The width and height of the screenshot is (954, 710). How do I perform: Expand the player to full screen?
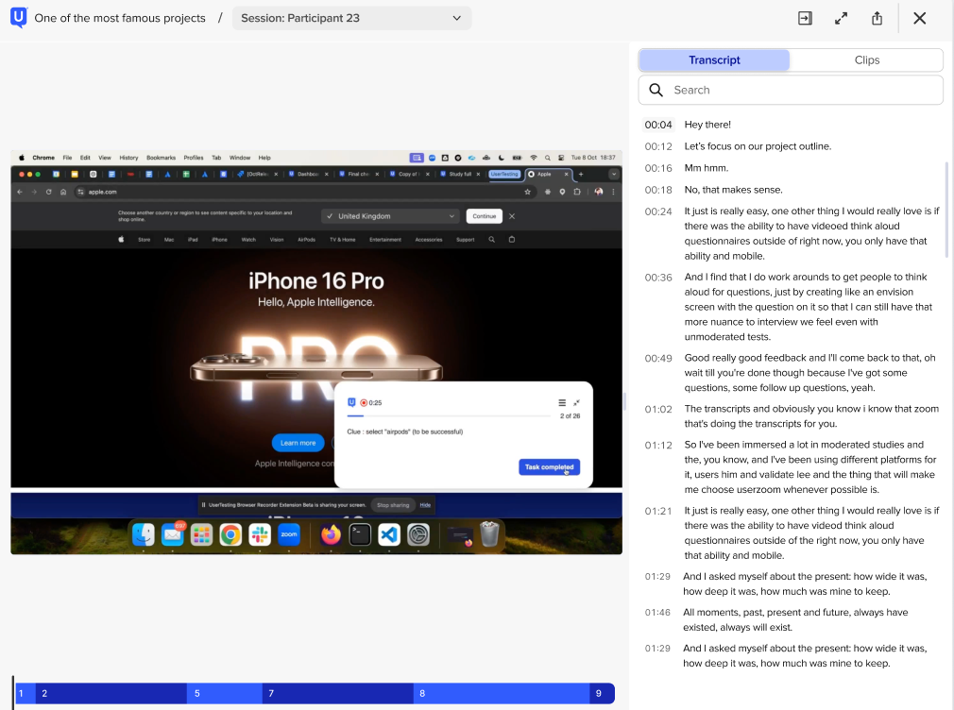pyautogui.click(x=841, y=18)
